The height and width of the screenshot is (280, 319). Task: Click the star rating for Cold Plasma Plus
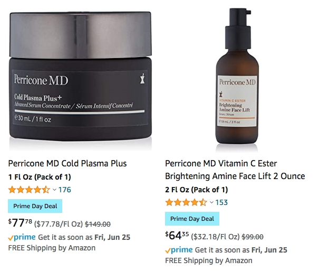[x=29, y=190]
